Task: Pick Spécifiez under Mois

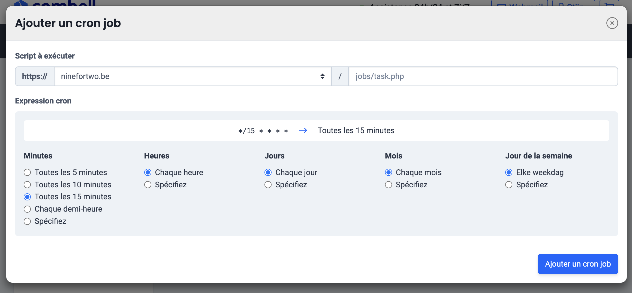Action: pyautogui.click(x=389, y=185)
